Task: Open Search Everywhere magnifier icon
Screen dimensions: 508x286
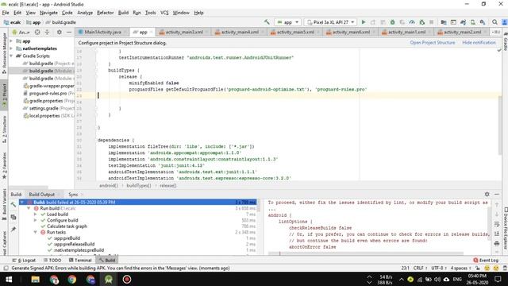Action: point(495,22)
